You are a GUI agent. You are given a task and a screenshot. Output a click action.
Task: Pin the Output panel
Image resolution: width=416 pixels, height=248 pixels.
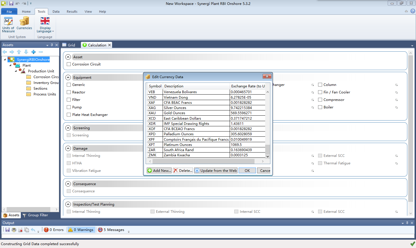[407, 223]
